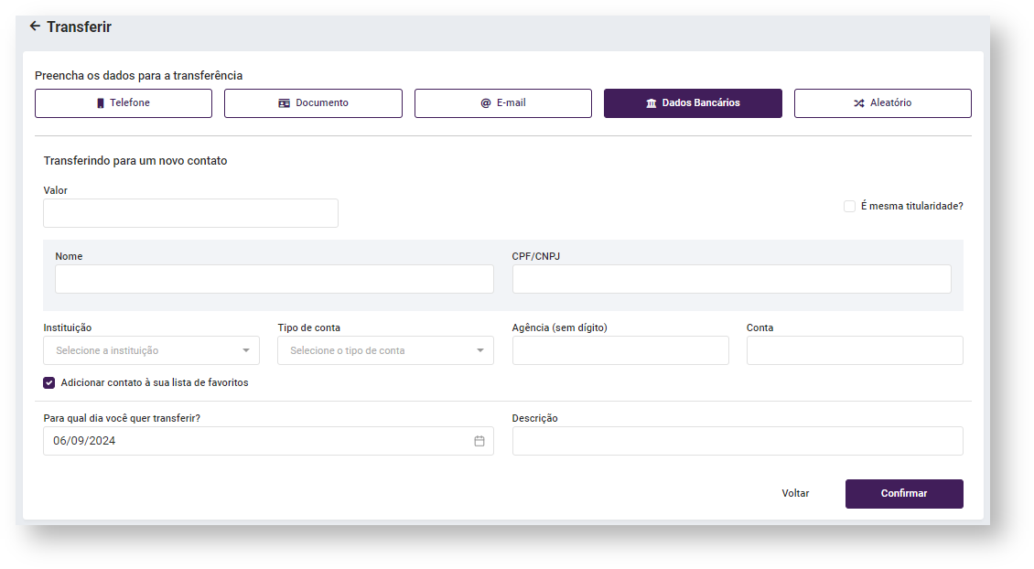
Task: Switch to the Telefone tab
Action: [124, 103]
